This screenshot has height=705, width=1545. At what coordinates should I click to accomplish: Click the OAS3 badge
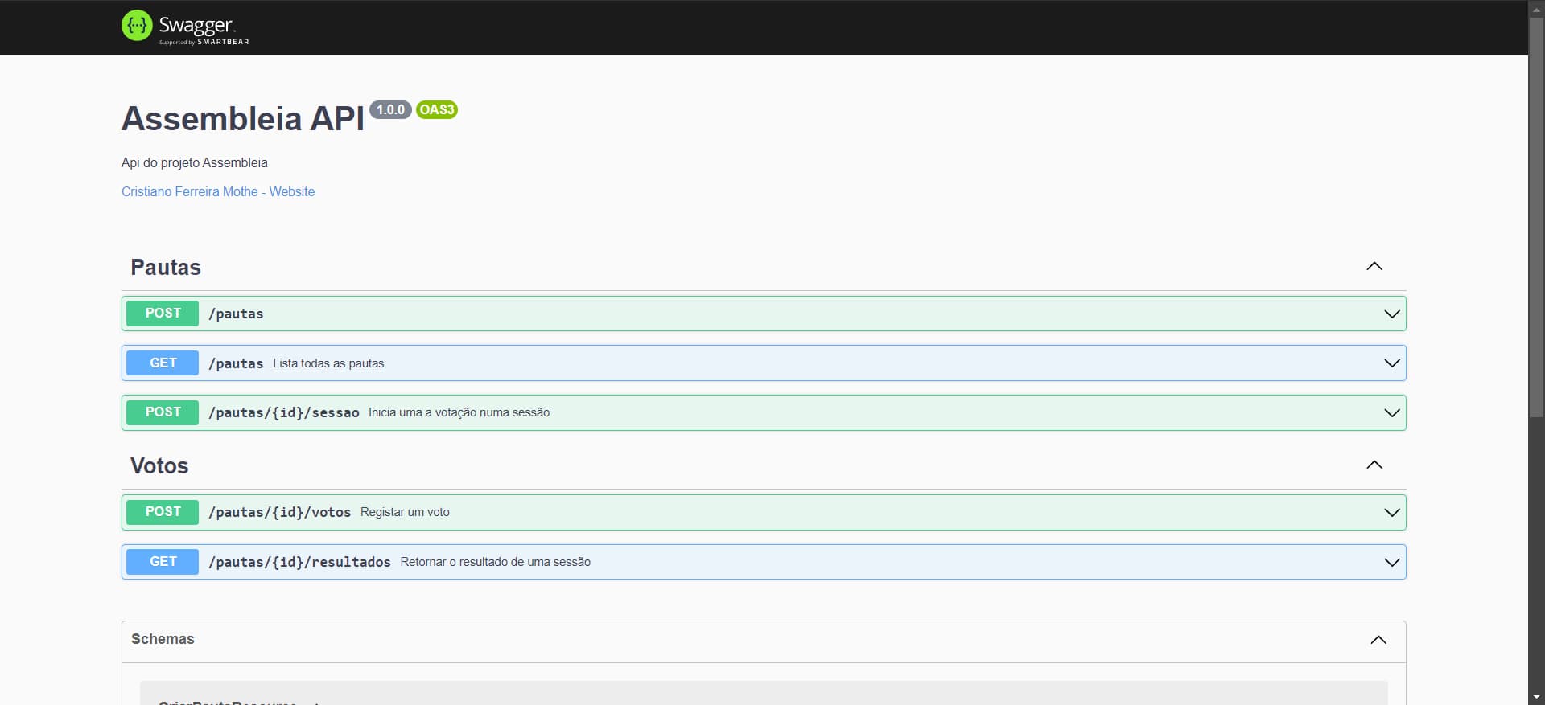[x=437, y=109]
